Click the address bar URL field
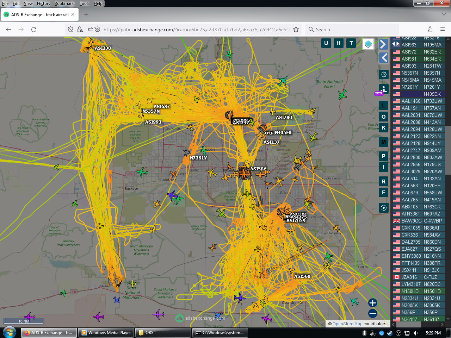 pyautogui.click(x=196, y=30)
